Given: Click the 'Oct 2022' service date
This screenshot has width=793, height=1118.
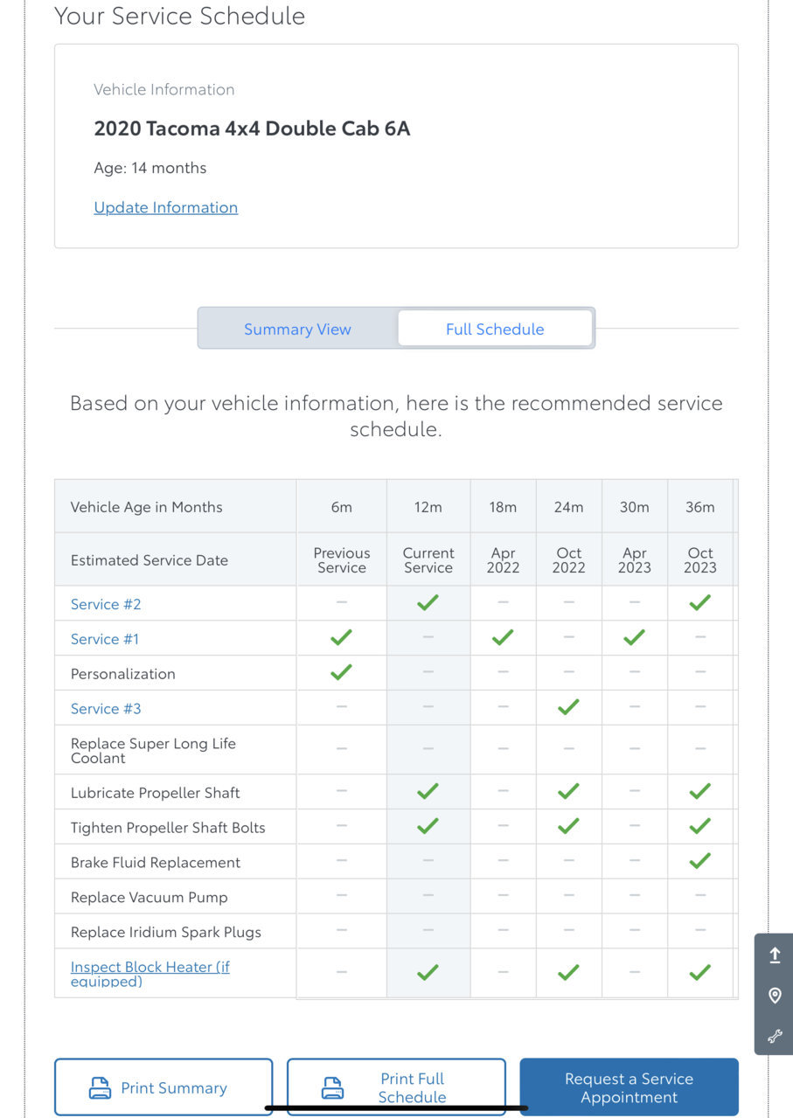Looking at the screenshot, I should [x=569, y=560].
